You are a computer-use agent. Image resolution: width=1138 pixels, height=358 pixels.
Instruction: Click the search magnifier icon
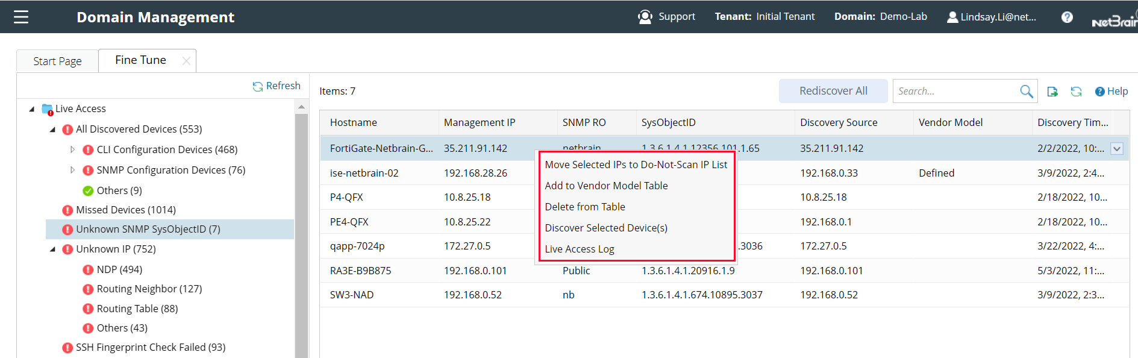coord(1026,91)
